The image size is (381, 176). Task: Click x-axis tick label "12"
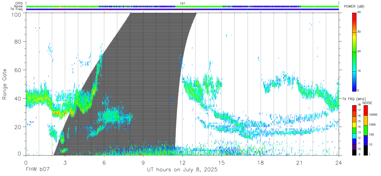click(182, 163)
